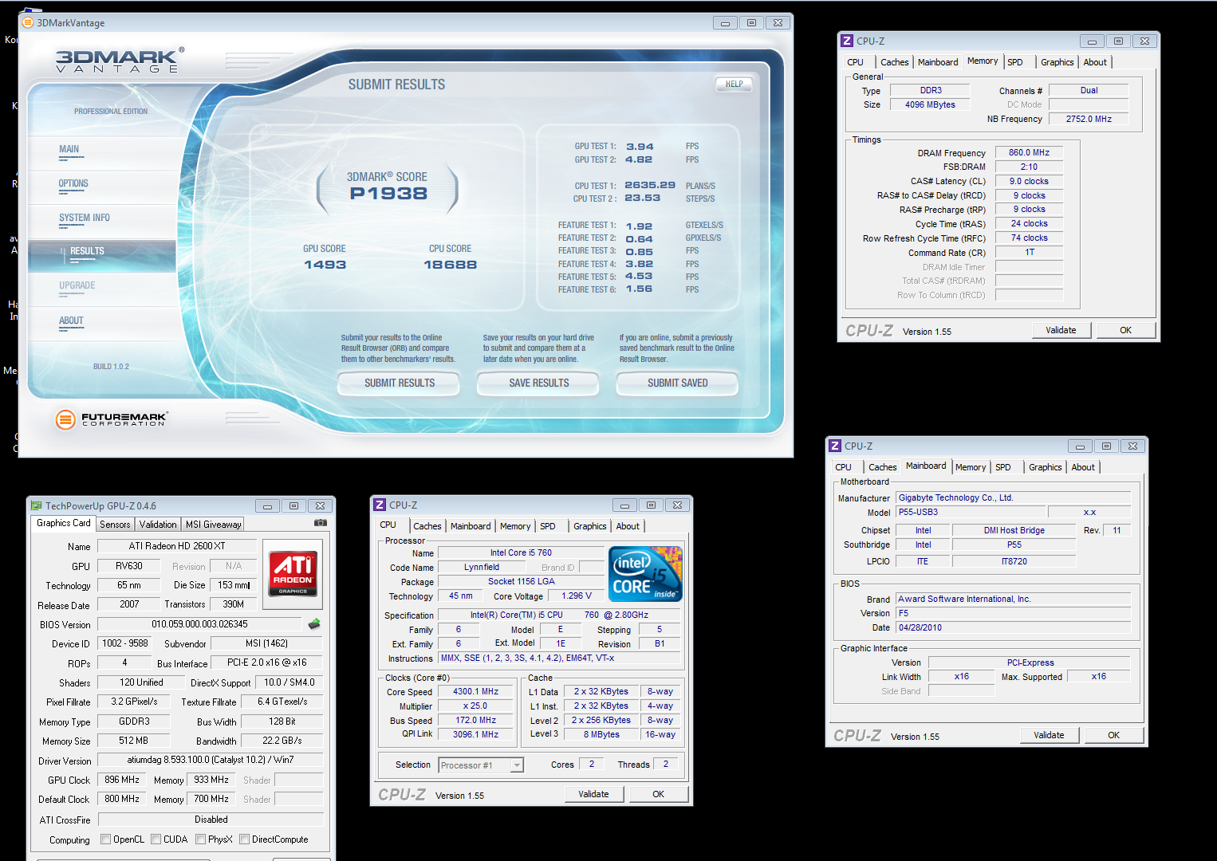Viewport: 1217px width, 861px height.
Task: Click the BIOS date 04/28/2010
Action: tap(1014, 627)
